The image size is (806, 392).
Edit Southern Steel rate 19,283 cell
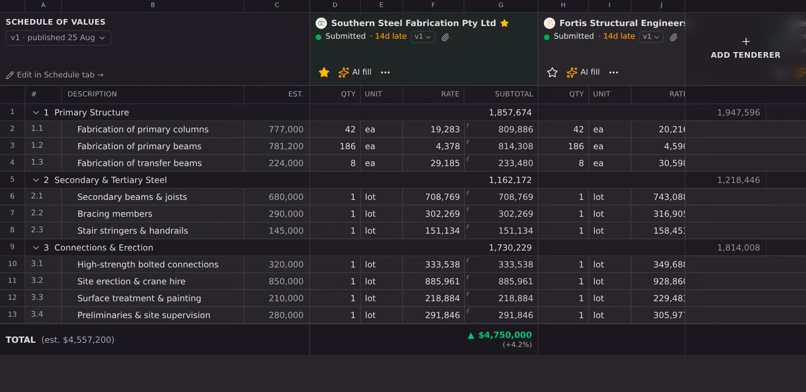tap(434, 129)
